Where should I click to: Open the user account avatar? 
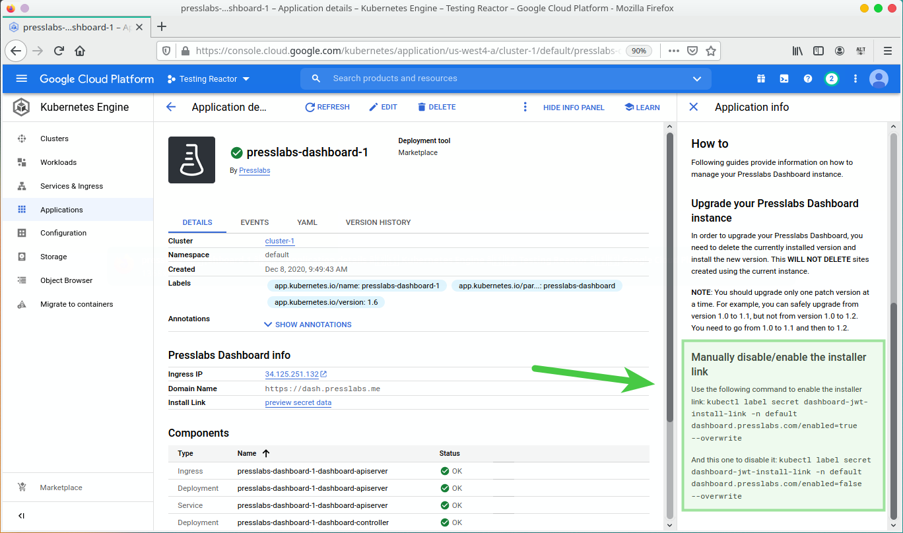[x=879, y=78]
